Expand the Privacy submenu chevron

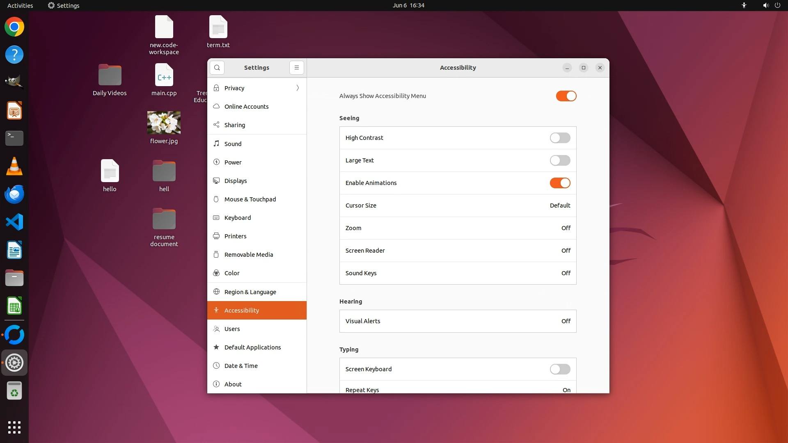[298, 88]
